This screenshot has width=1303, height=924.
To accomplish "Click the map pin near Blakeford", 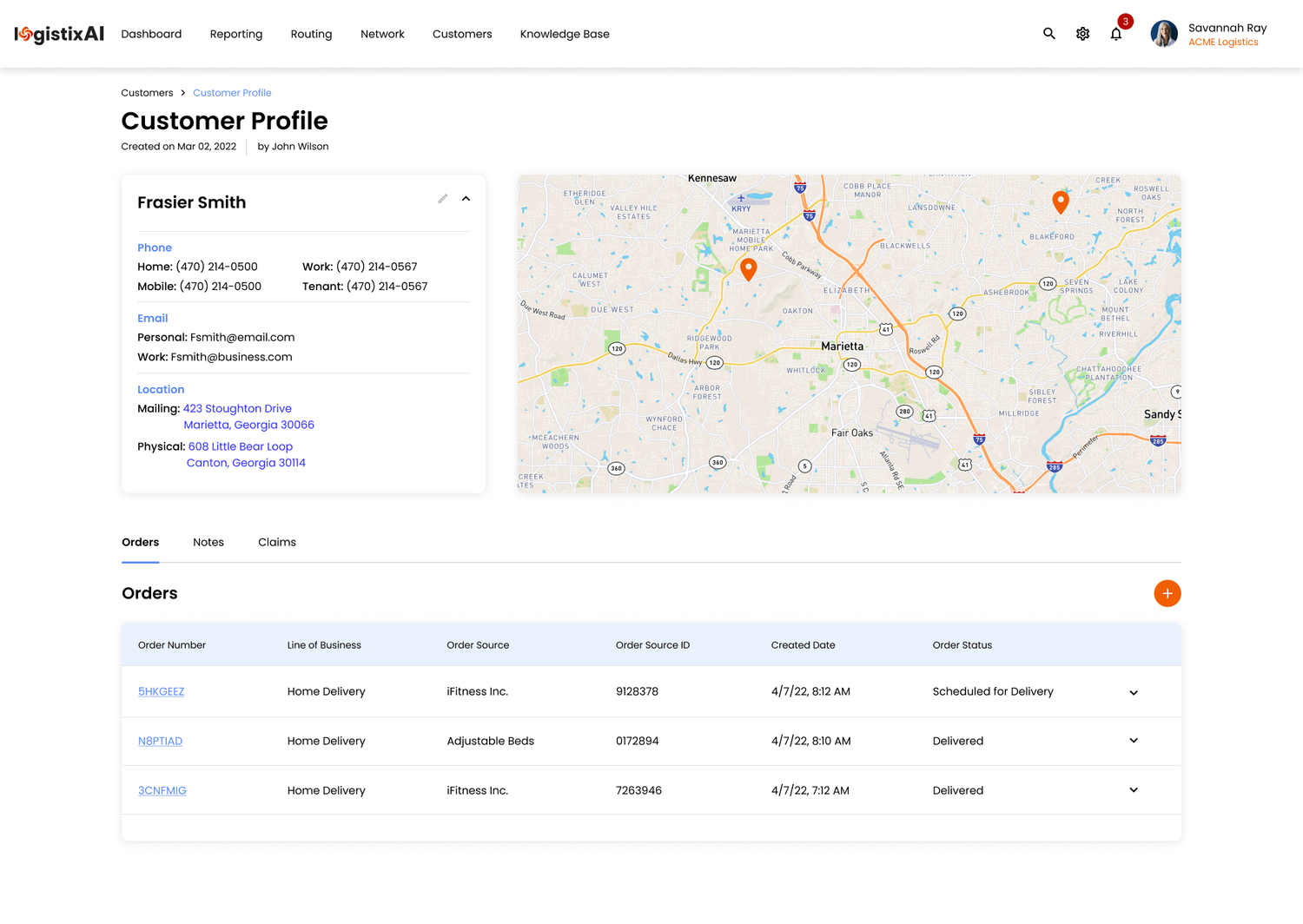I will 1060,201.
